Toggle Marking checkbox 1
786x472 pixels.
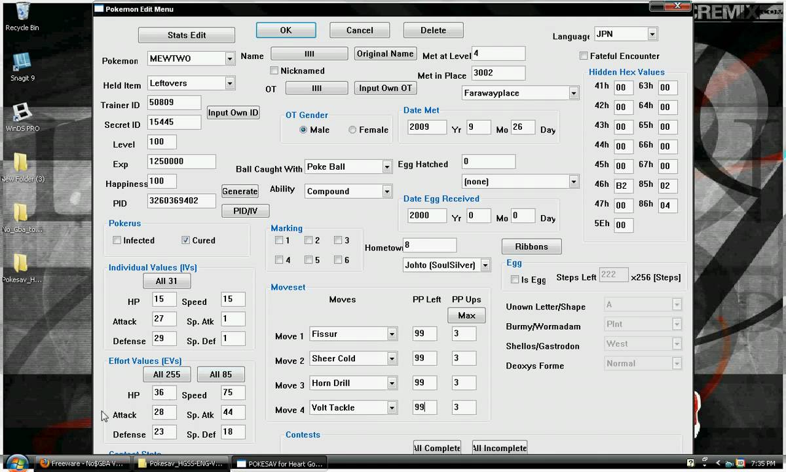(x=279, y=240)
